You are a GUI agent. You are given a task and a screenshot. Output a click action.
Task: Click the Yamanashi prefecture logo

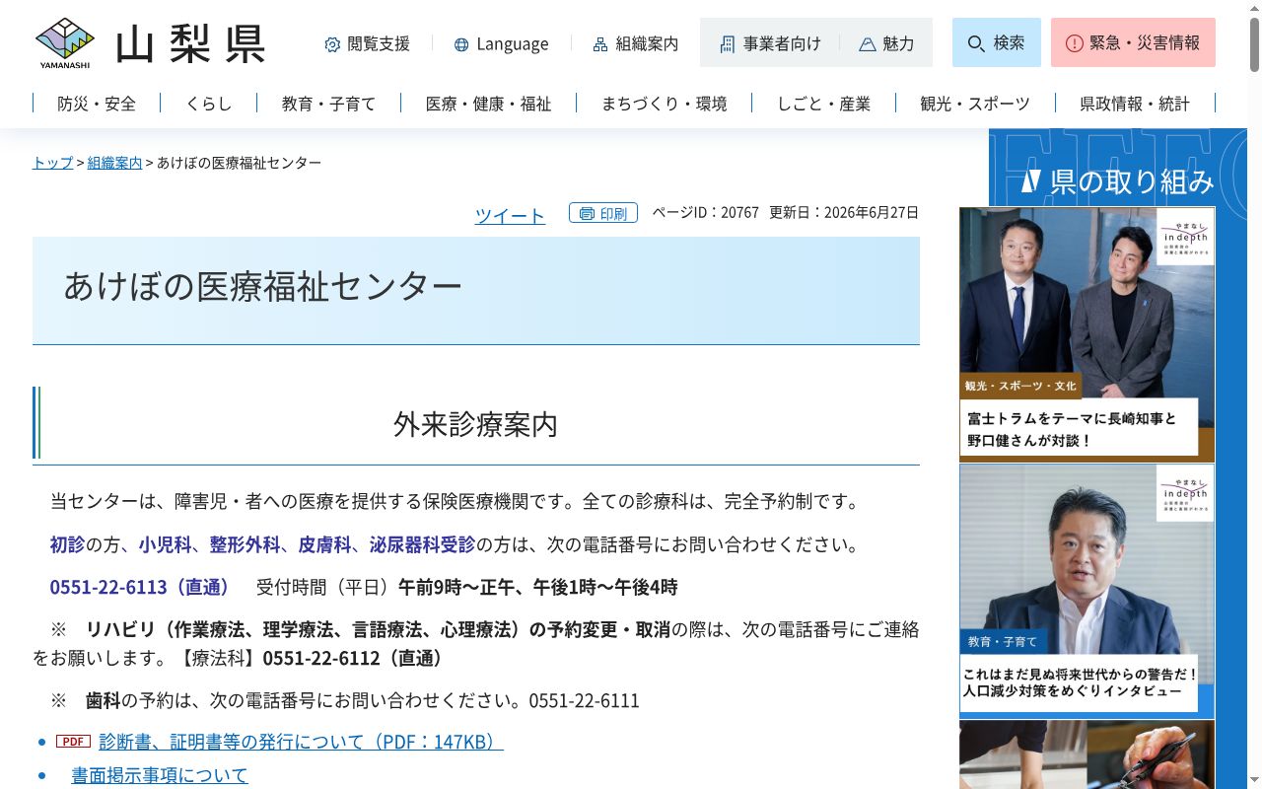point(65,43)
